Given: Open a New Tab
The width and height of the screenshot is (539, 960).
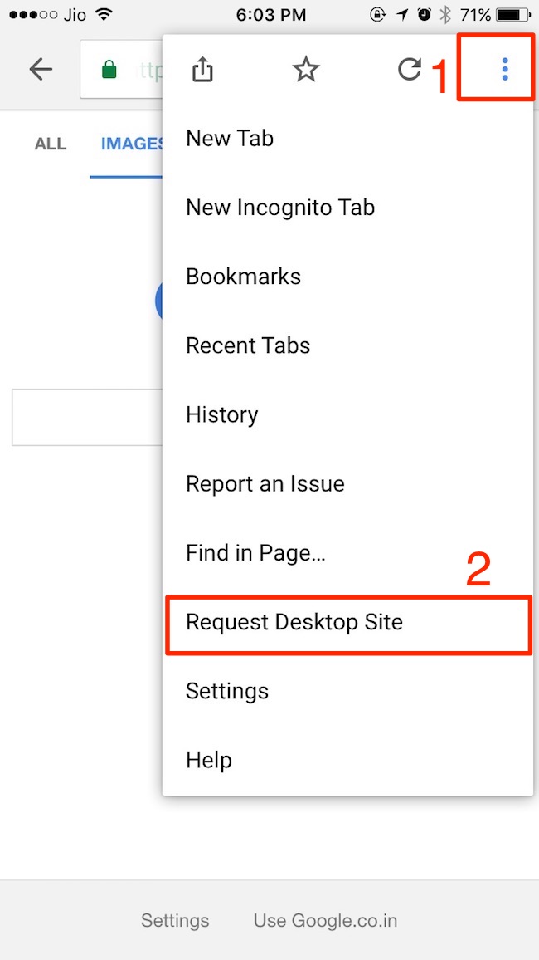Looking at the screenshot, I should pyautogui.click(x=230, y=139).
